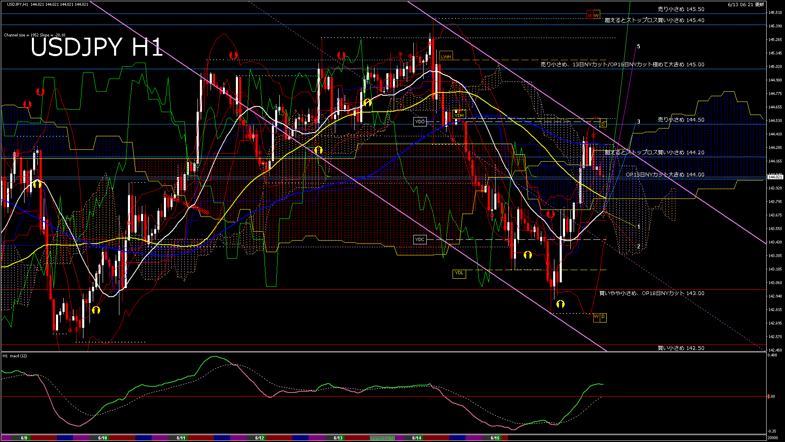
Task: Click yellow up-arrow signal just above YDL line
Action: 527,255
